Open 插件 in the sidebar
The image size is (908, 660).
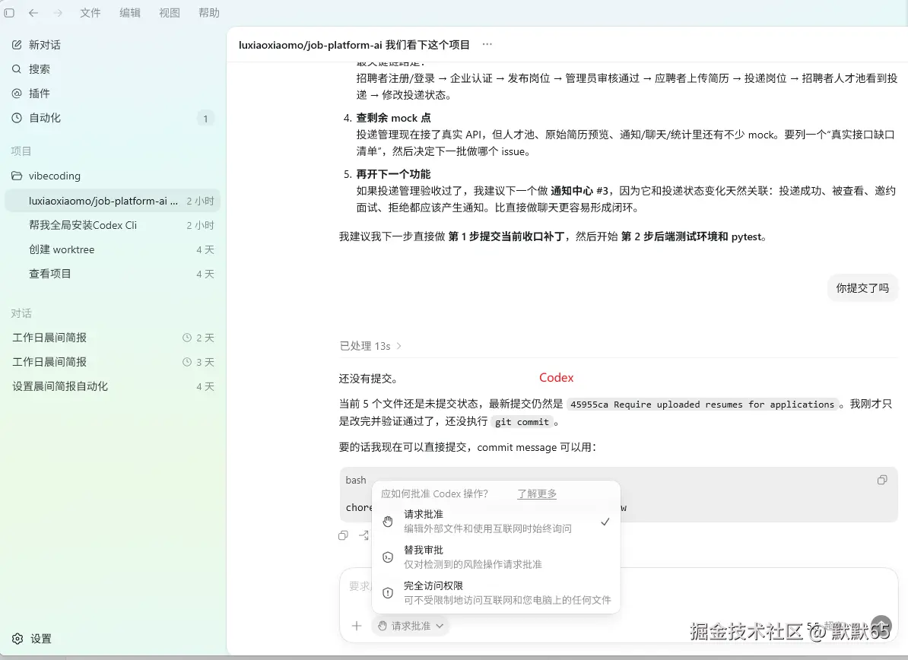pyautogui.click(x=113, y=94)
